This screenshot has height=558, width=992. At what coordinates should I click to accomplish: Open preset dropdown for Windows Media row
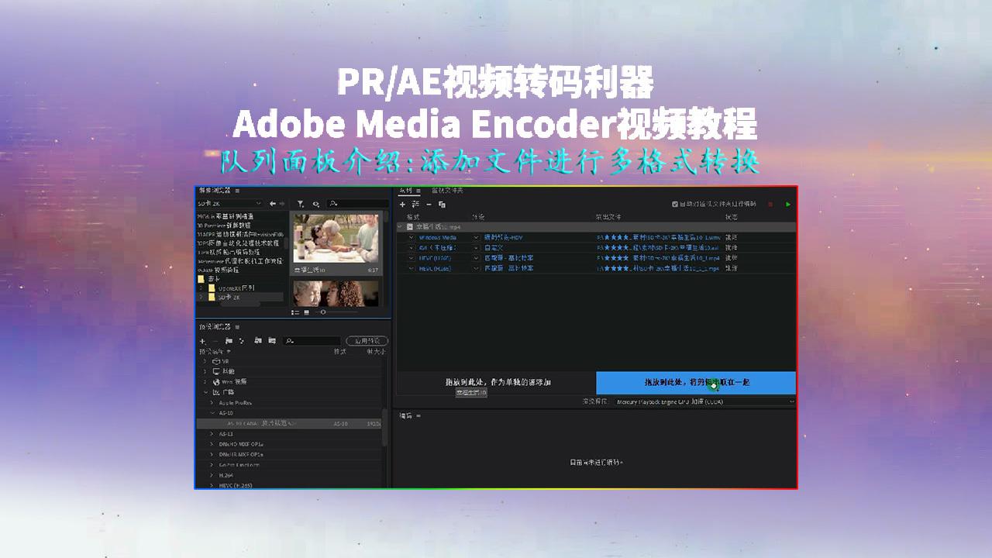point(477,237)
